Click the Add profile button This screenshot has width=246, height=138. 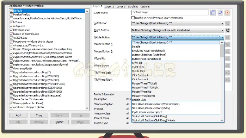[18, 115]
